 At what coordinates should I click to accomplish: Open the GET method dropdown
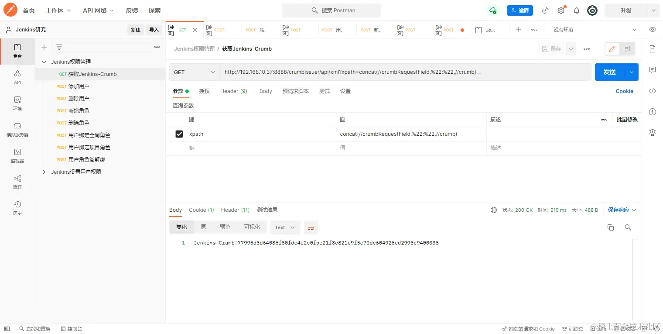pyautogui.click(x=195, y=72)
